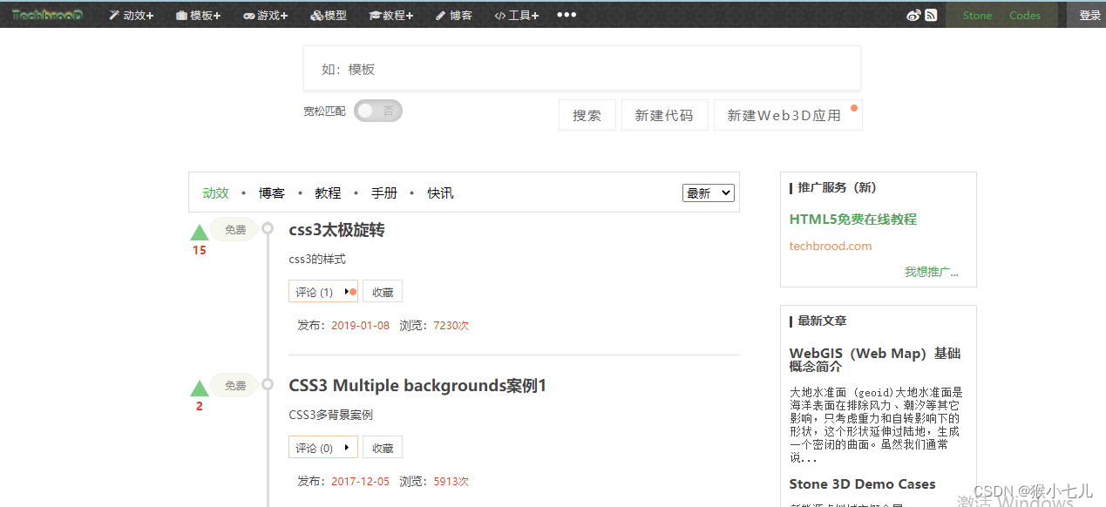Focus the search box with placeholder 如: 模板
Image resolution: width=1106 pixels, height=507 pixels.
[x=582, y=69]
